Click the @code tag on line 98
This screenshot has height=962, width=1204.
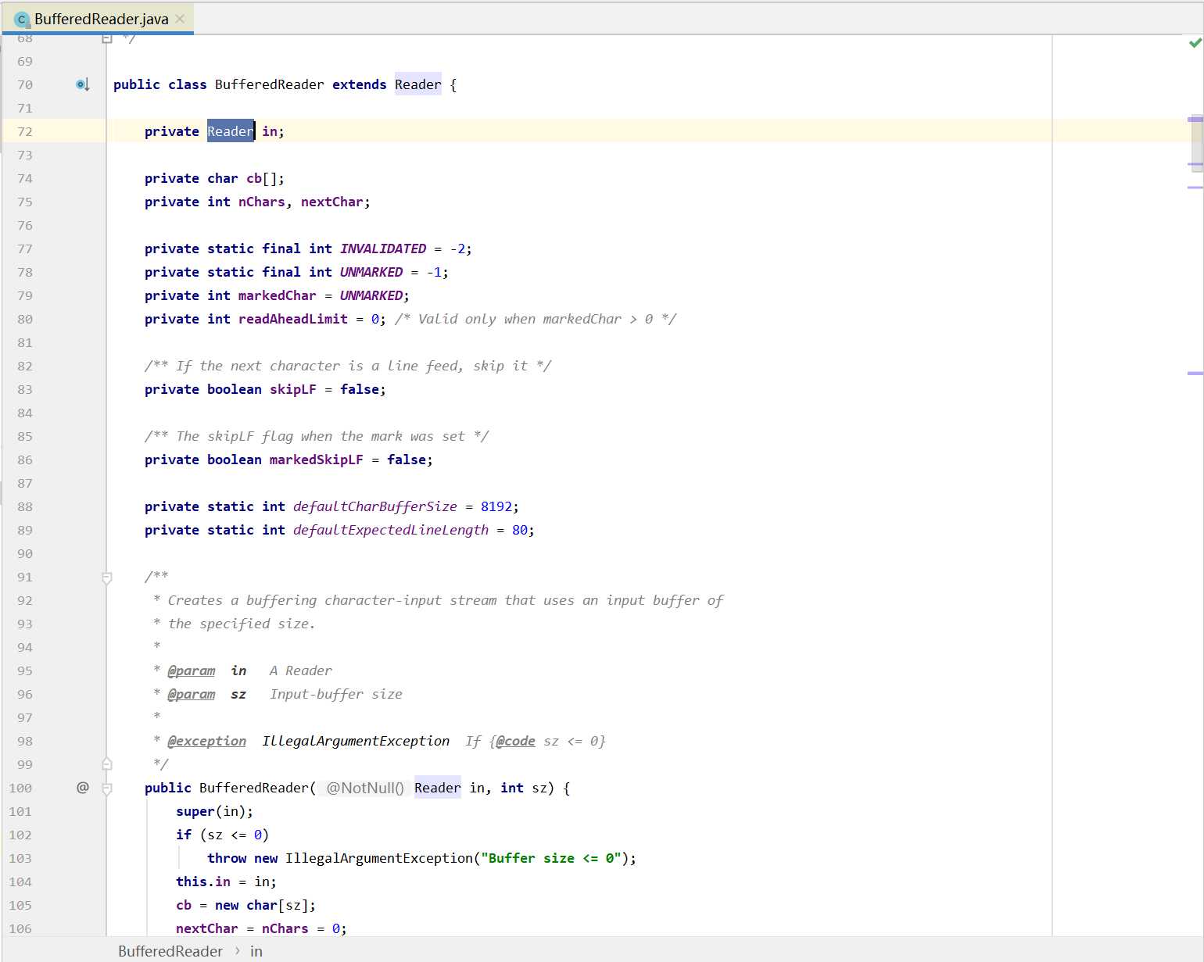tap(516, 741)
